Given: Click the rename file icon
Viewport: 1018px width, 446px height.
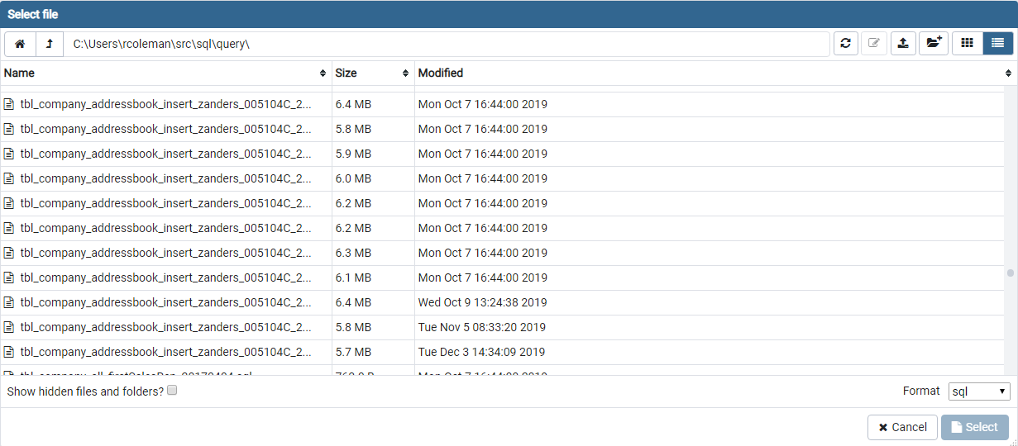Looking at the screenshot, I should (874, 44).
